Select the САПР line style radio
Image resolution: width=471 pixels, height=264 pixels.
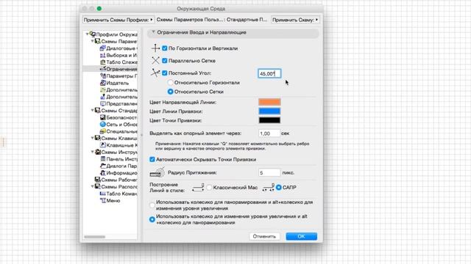tap(279, 188)
